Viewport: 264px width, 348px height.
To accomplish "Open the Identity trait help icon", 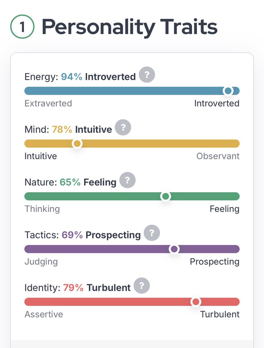I will tap(142, 286).
